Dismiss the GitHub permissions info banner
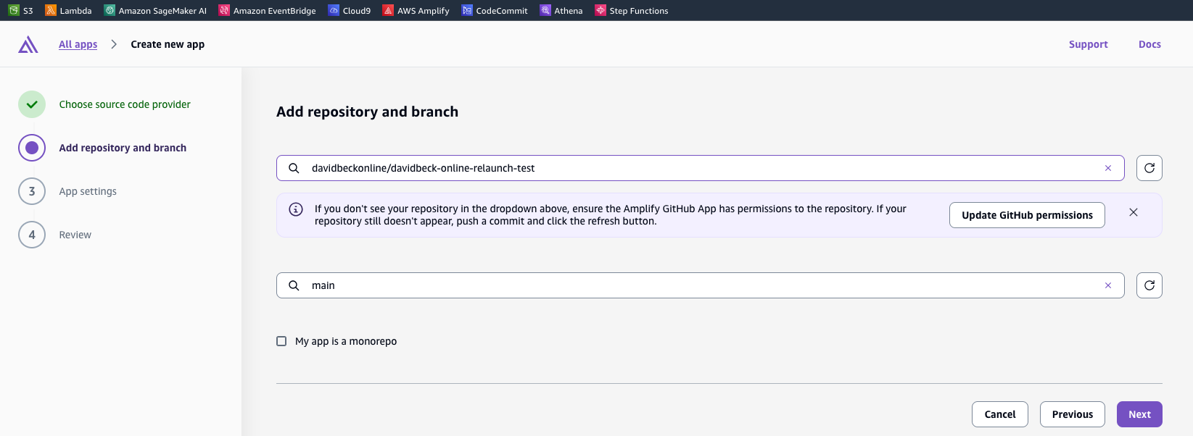 1133,212
